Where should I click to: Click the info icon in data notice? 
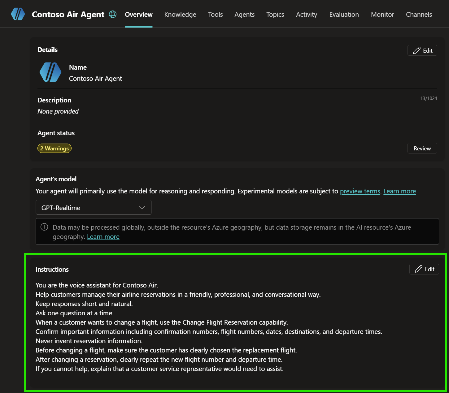[x=44, y=227]
